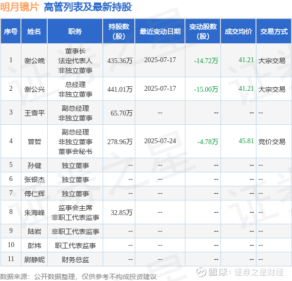Select the name 王雪平
Image resolution: width=292 pixels, height=281 pixels.
point(35,113)
